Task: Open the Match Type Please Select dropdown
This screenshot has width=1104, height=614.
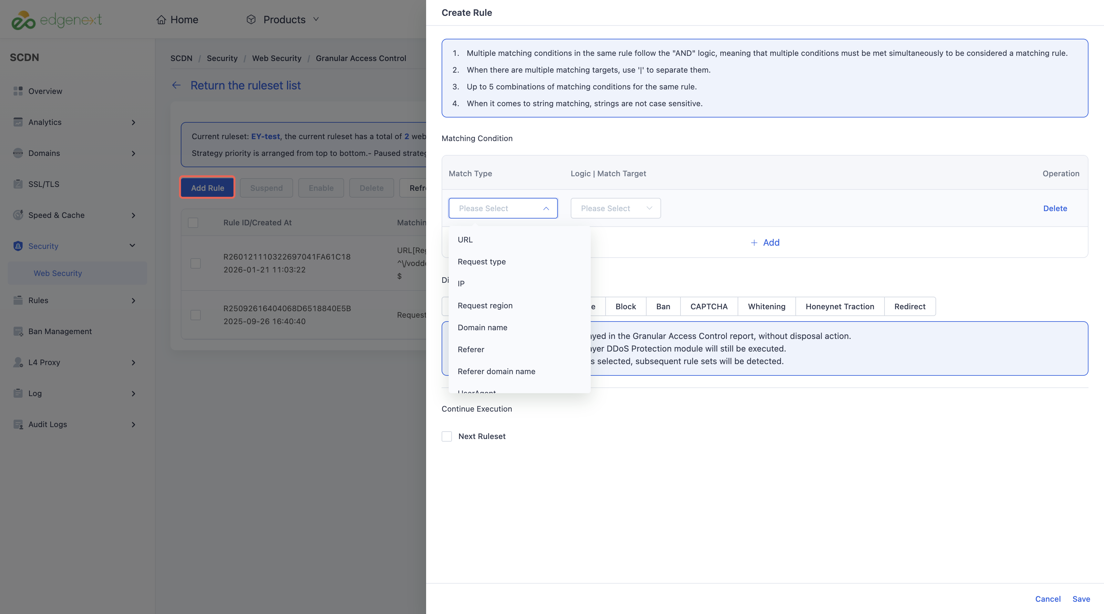Action: tap(503, 208)
